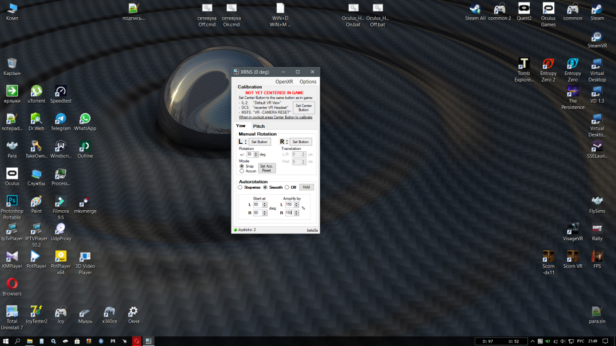The width and height of the screenshot is (616, 346).
Task: Click Set Button for right rotation
Action: click(x=301, y=142)
